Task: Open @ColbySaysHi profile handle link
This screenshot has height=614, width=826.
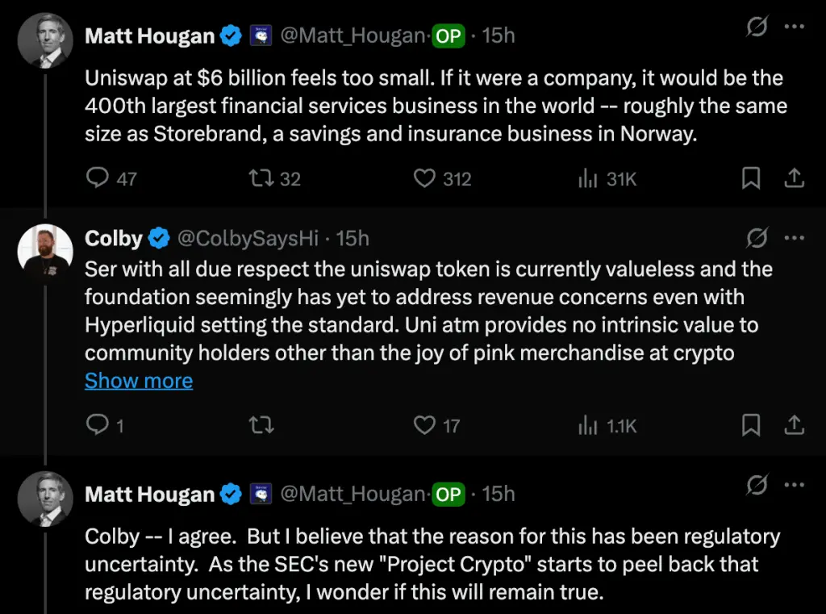Action: 248,239
